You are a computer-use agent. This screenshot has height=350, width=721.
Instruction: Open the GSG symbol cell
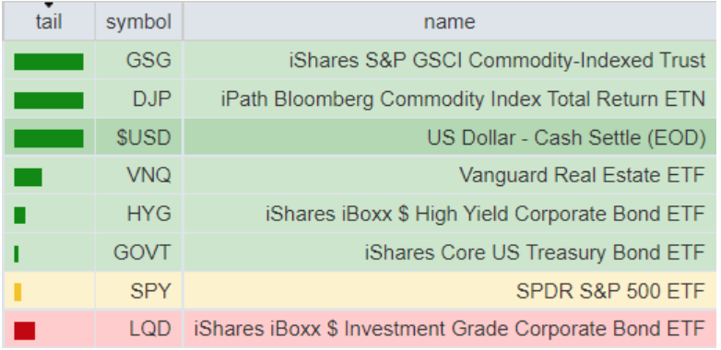click(x=139, y=60)
